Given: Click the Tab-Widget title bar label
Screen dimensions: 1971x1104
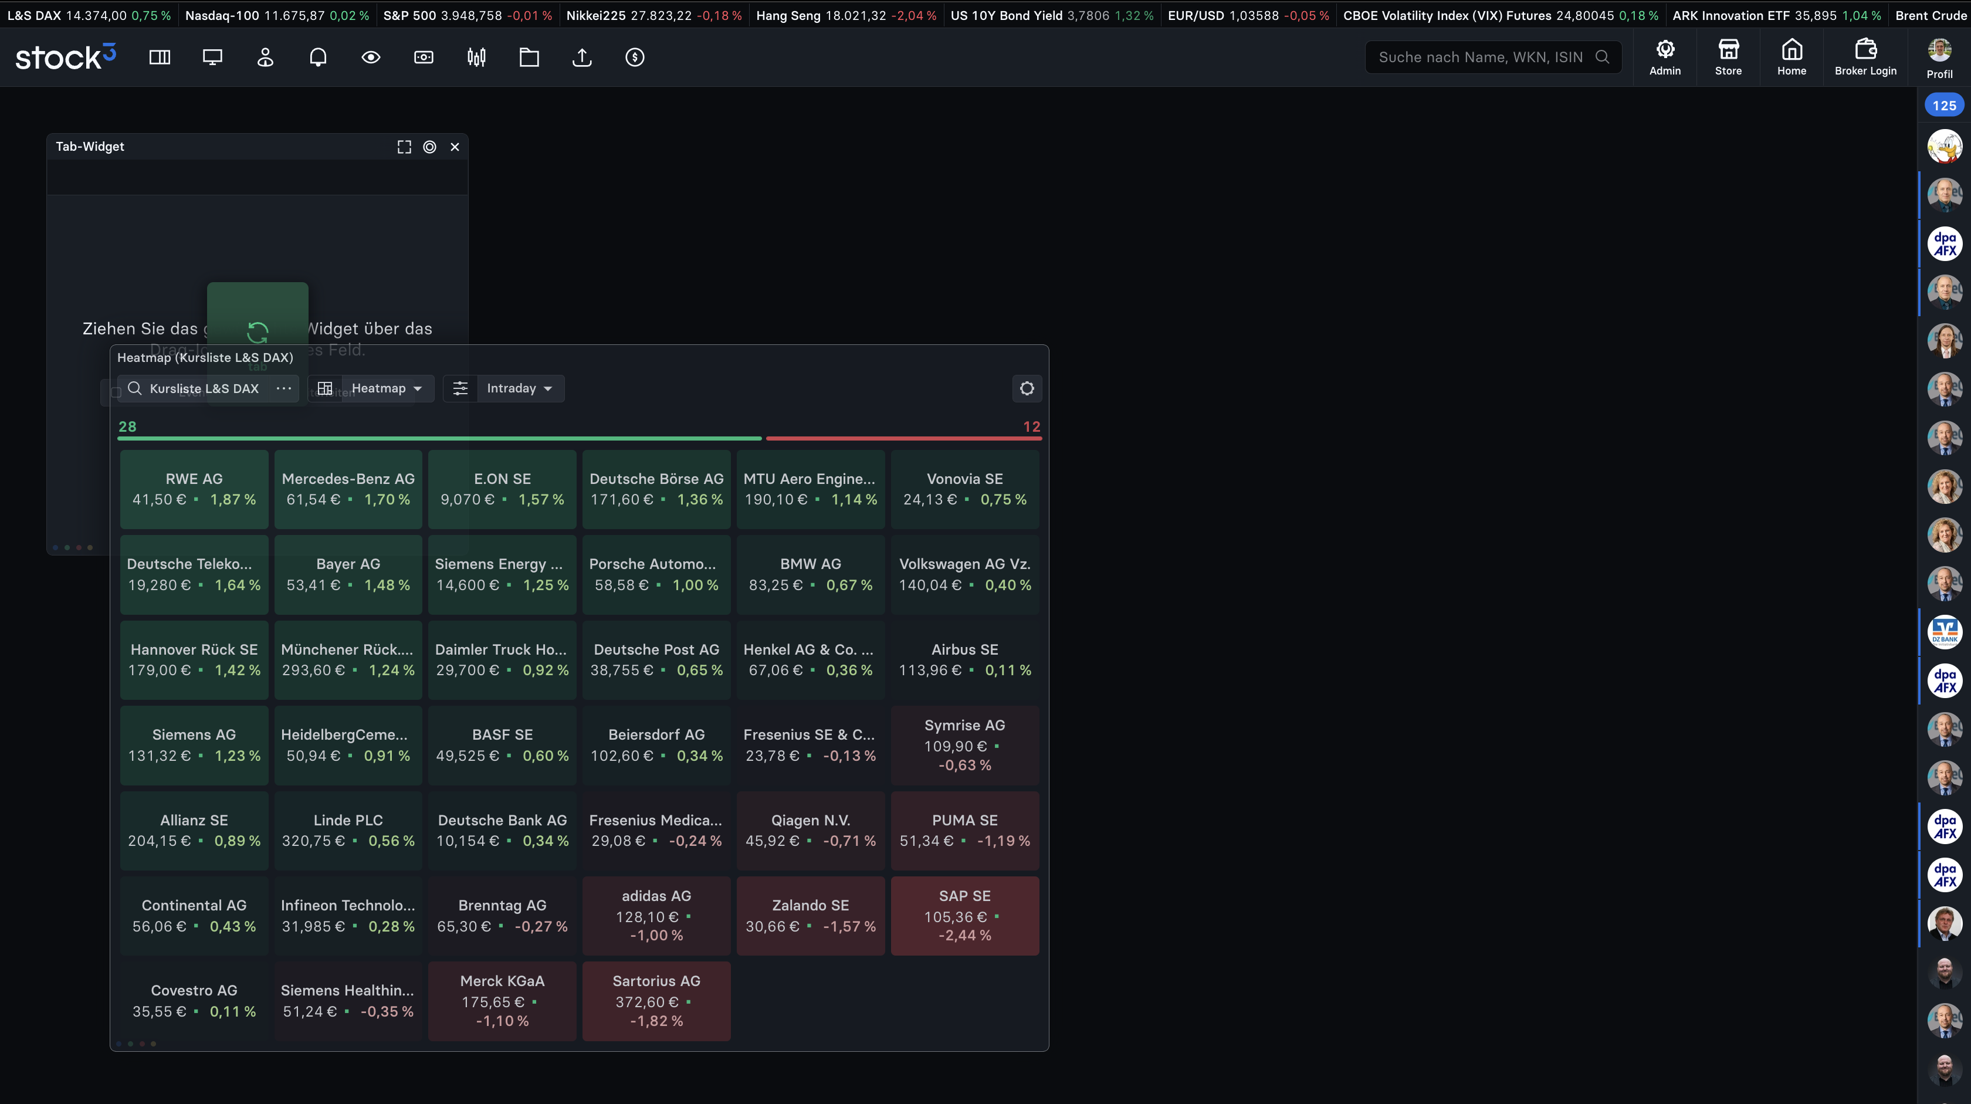Looking at the screenshot, I should pyautogui.click(x=90, y=146).
